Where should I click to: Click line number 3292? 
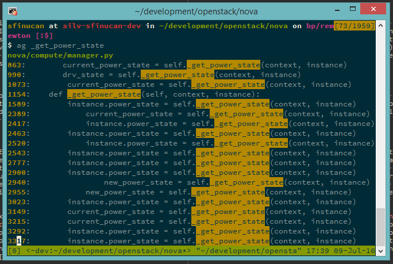tap(17, 232)
